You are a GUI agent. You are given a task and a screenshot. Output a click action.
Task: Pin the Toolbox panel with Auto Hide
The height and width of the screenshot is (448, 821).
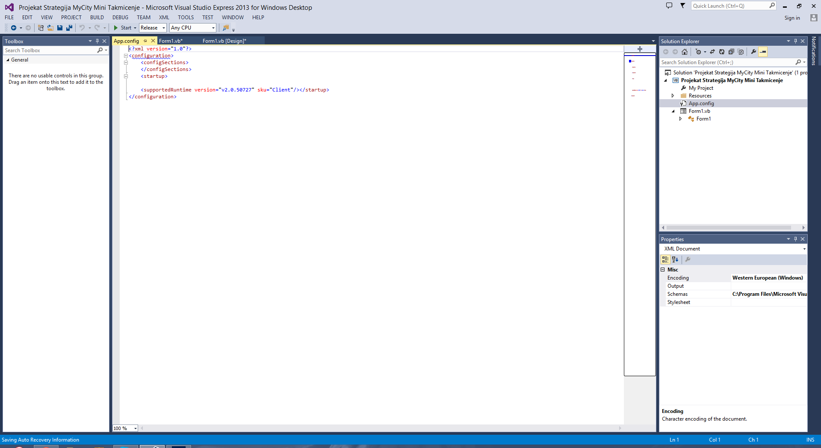point(97,41)
